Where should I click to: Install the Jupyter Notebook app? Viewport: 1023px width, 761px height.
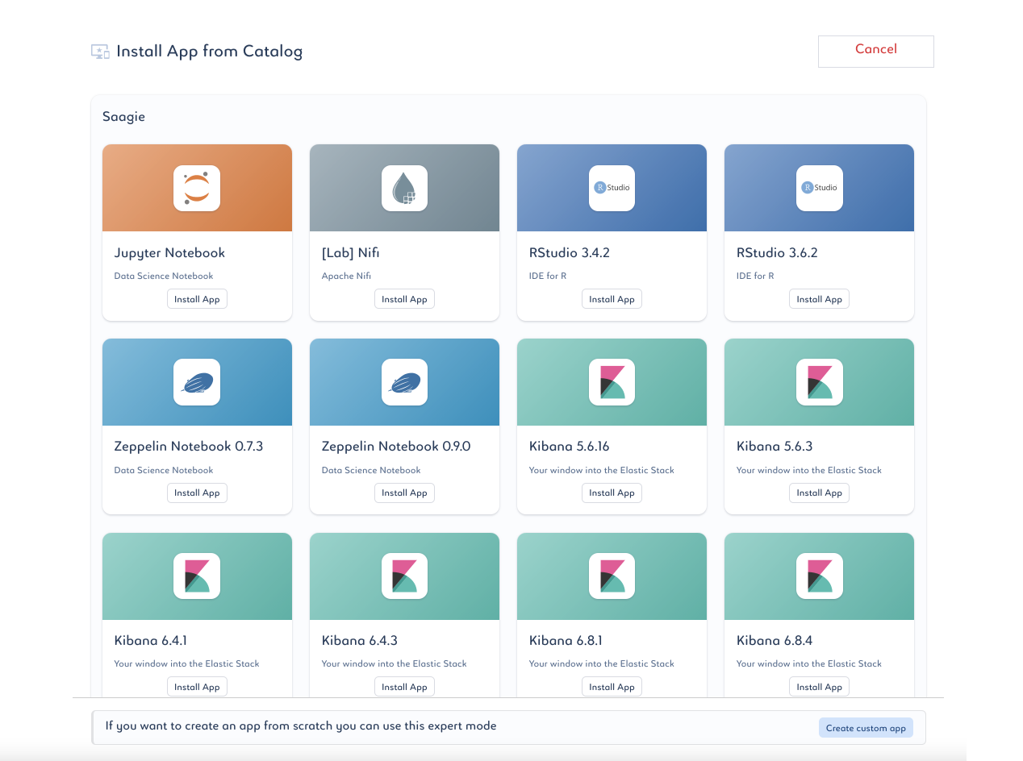pyautogui.click(x=197, y=299)
